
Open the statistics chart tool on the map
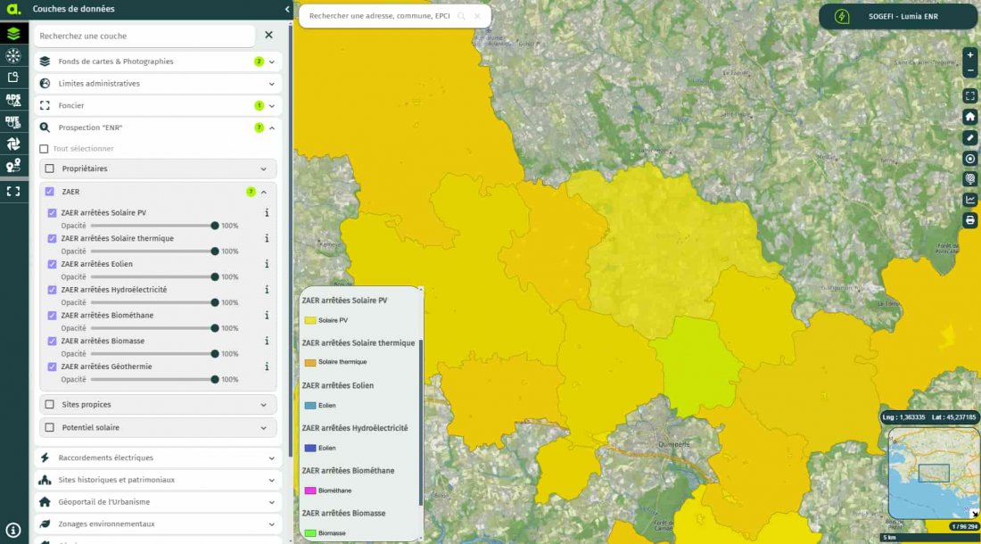[970, 198]
